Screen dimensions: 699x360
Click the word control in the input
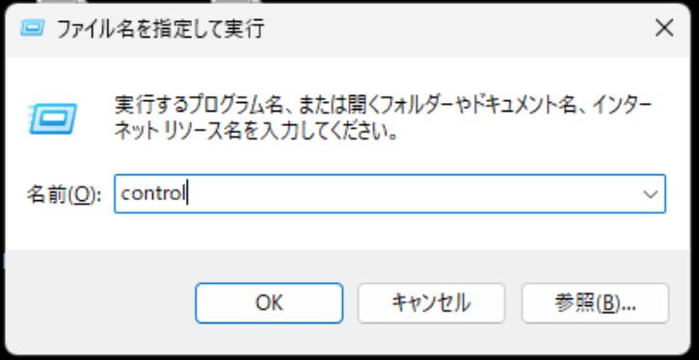pyautogui.click(x=153, y=193)
